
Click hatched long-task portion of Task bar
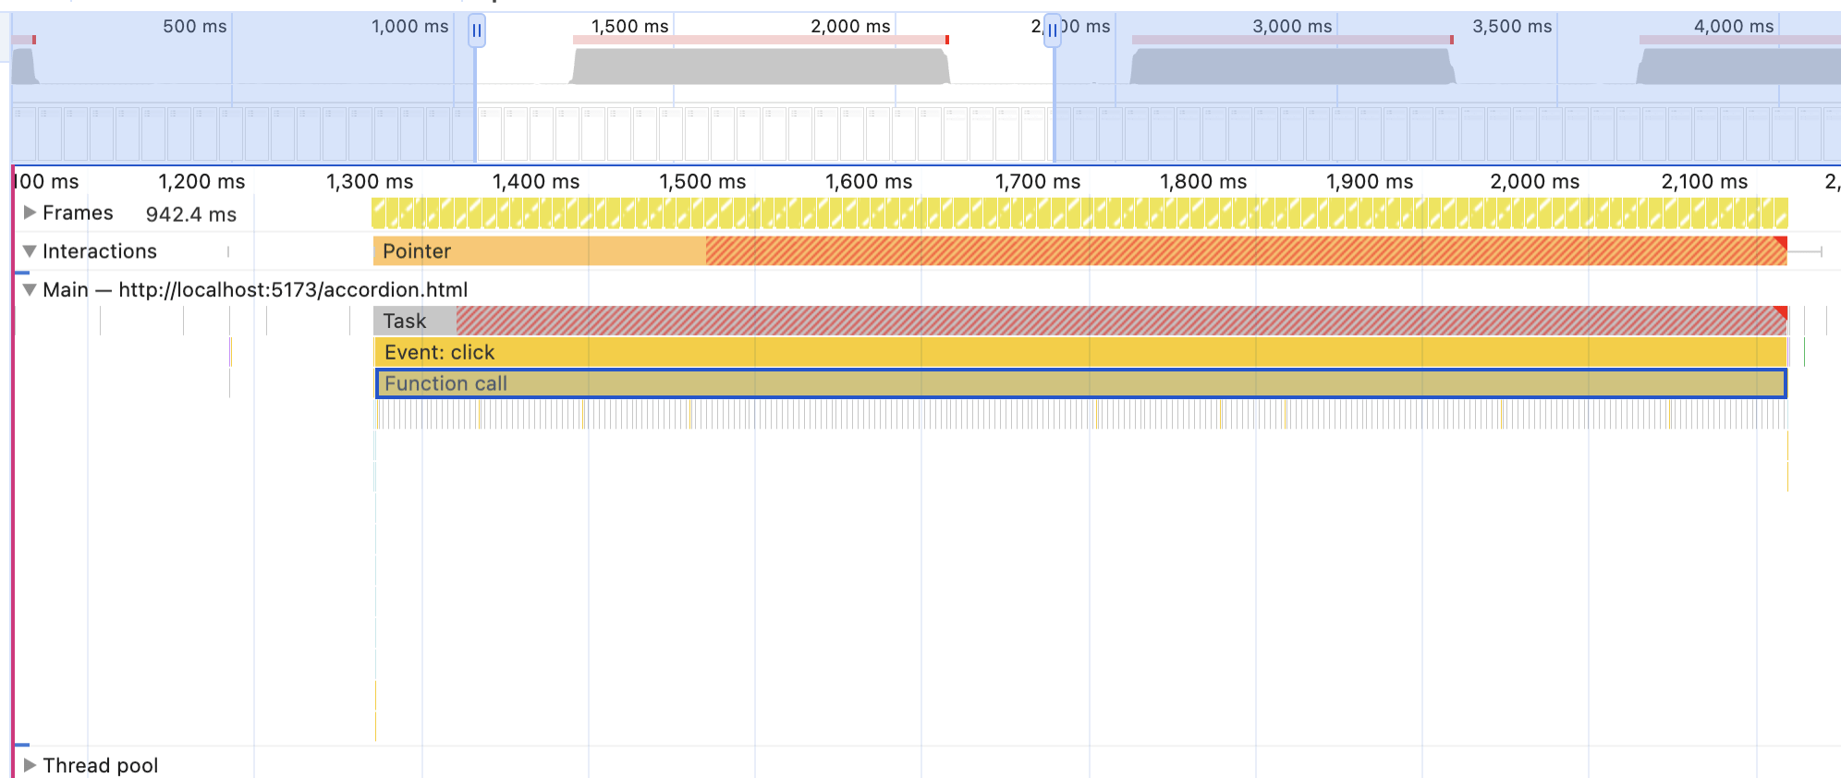1109,321
